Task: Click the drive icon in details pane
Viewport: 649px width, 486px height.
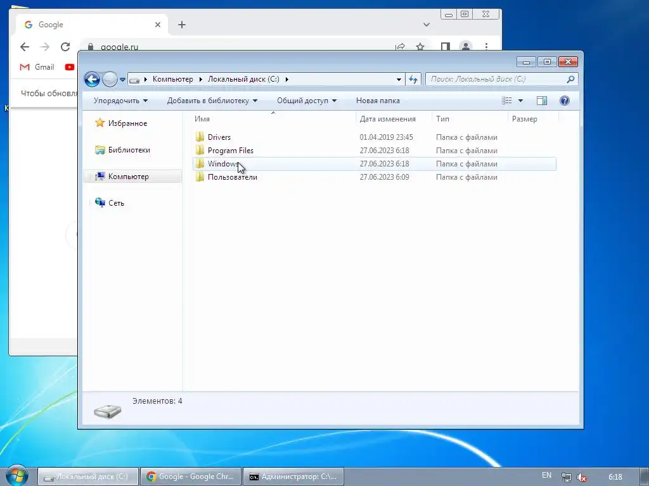Action: (108, 411)
